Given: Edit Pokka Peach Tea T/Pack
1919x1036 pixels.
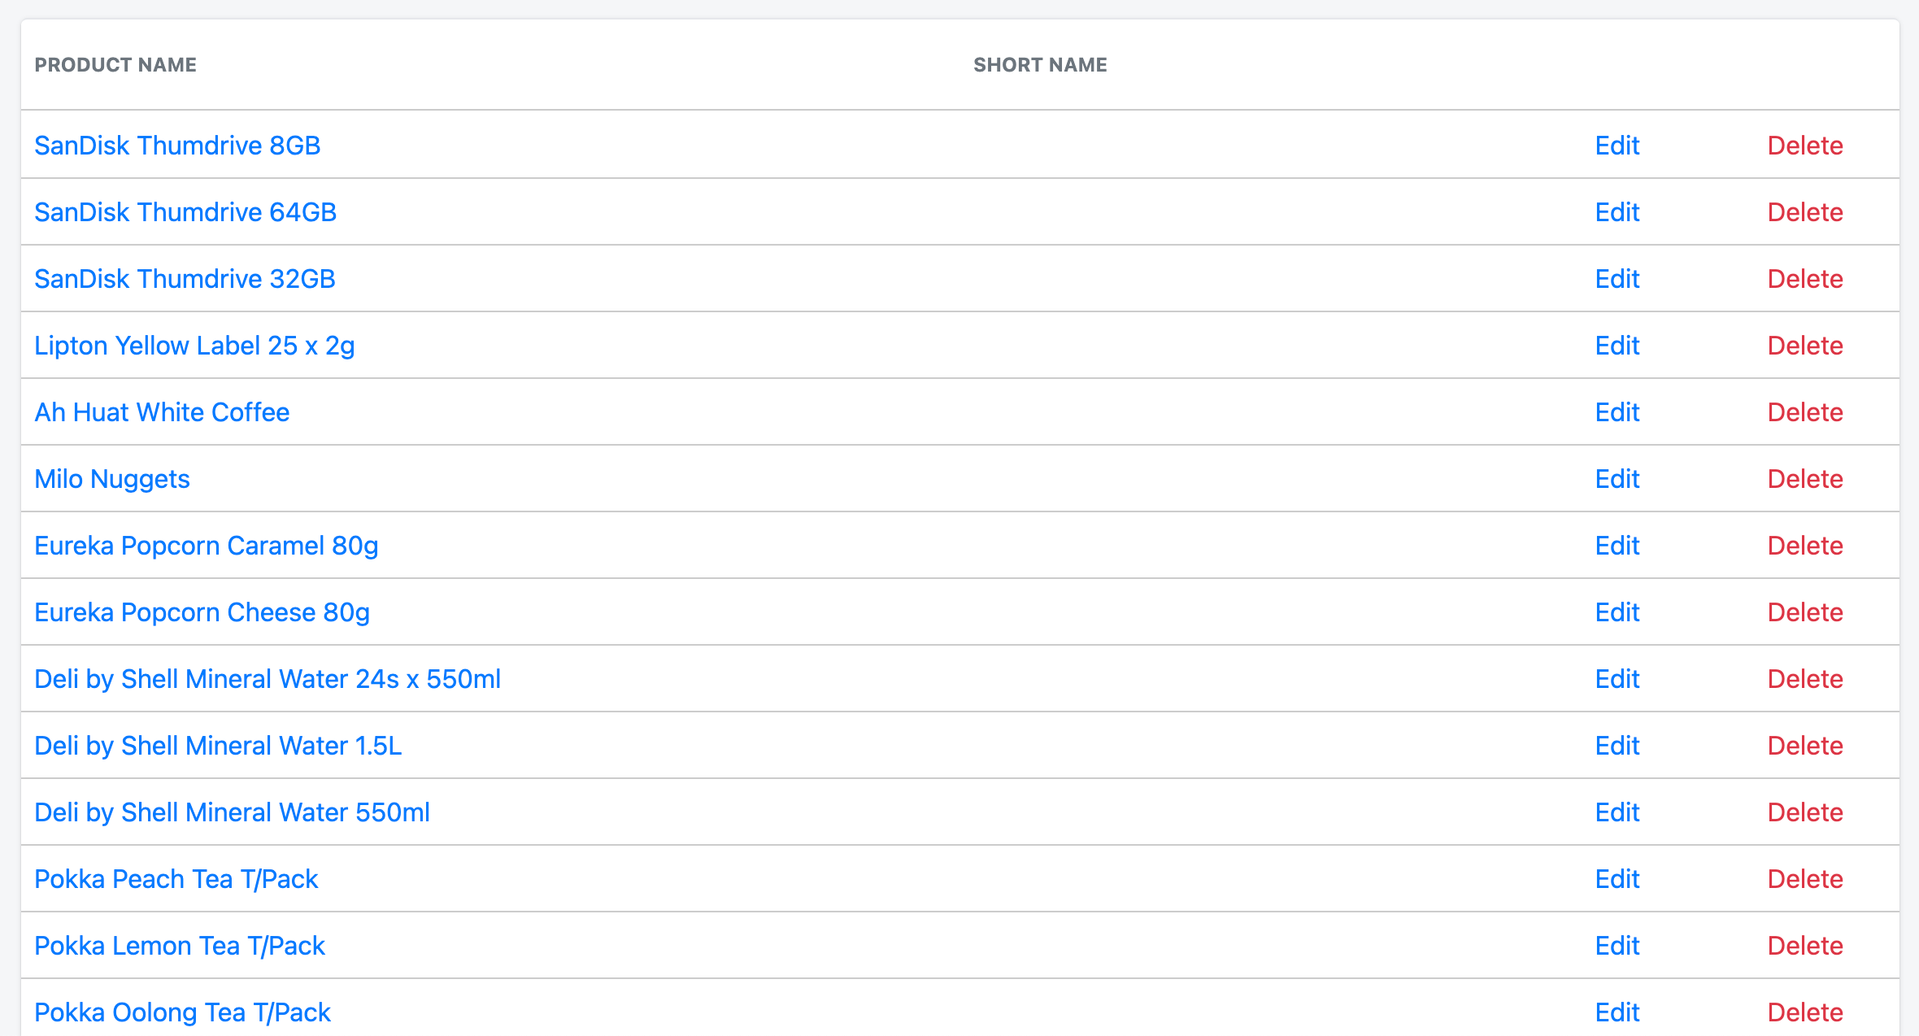Looking at the screenshot, I should pyautogui.click(x=1617, y=879).
